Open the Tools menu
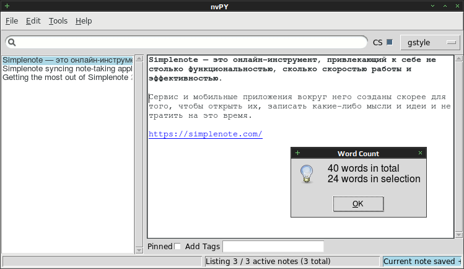464x269 pixels. [58, 21]
